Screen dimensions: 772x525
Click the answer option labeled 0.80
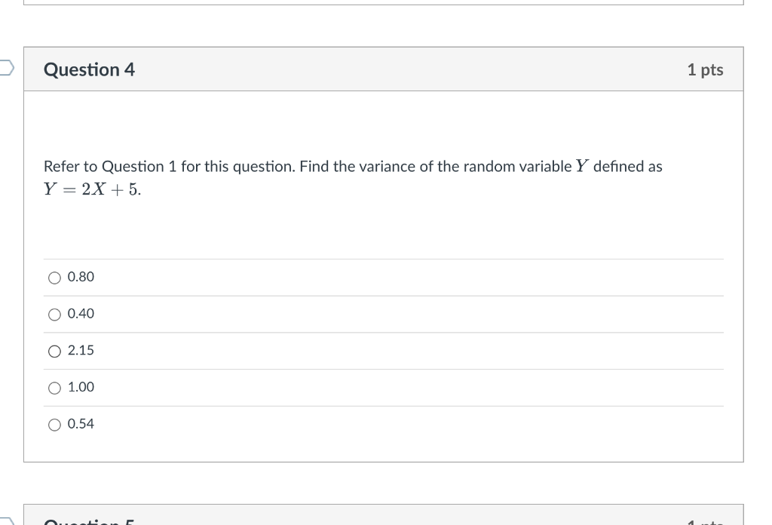80,277
